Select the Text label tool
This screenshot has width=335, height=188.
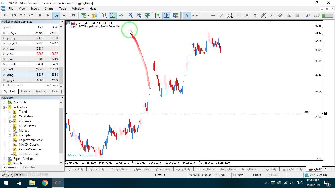255,15
